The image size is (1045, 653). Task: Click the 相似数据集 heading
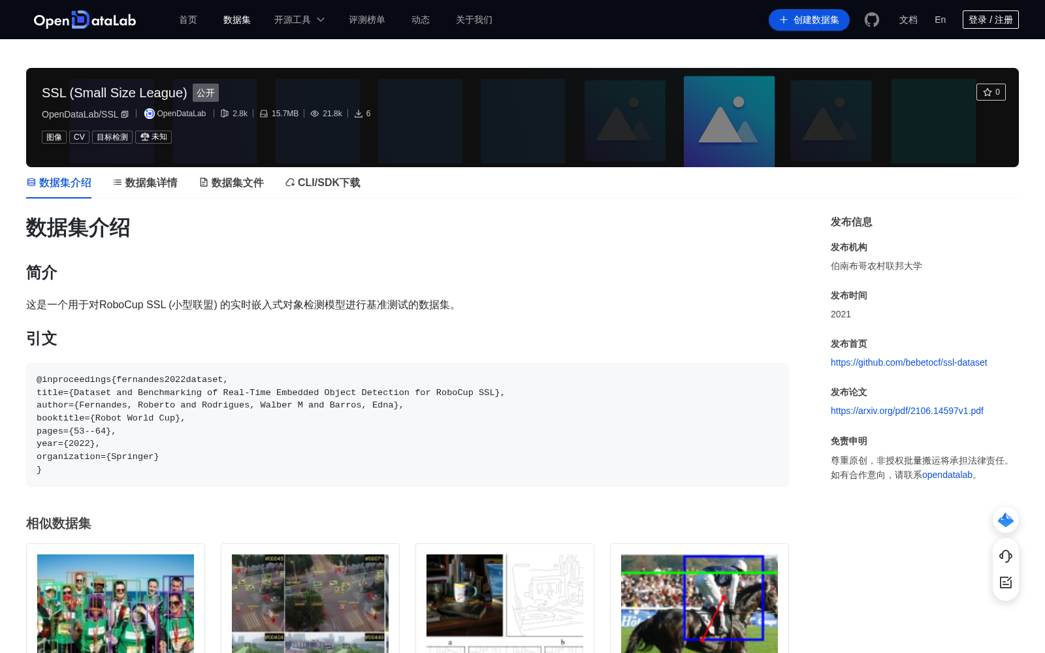59,524
